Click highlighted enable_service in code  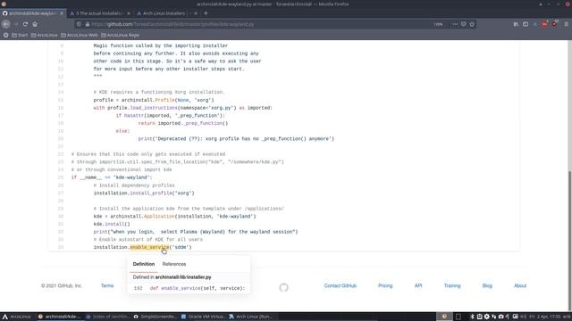[149, 247]
